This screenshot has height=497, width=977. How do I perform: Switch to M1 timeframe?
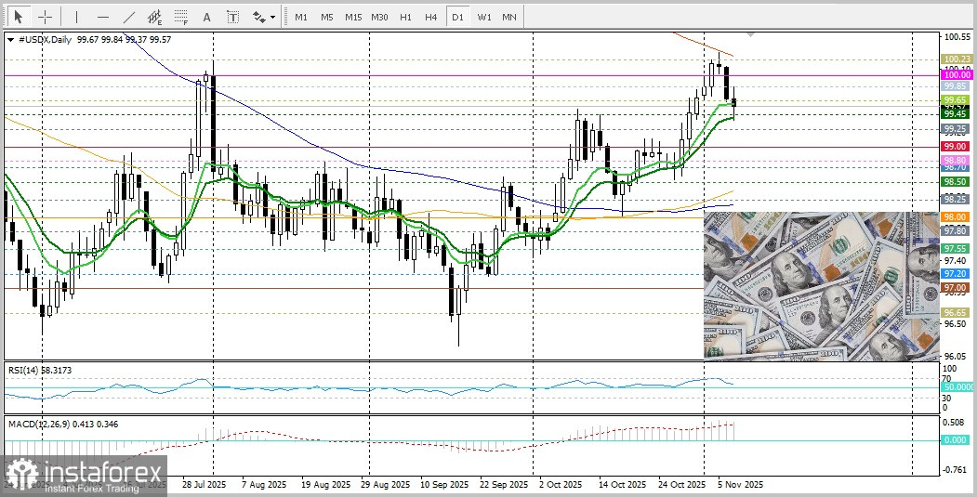coord(301,17)
